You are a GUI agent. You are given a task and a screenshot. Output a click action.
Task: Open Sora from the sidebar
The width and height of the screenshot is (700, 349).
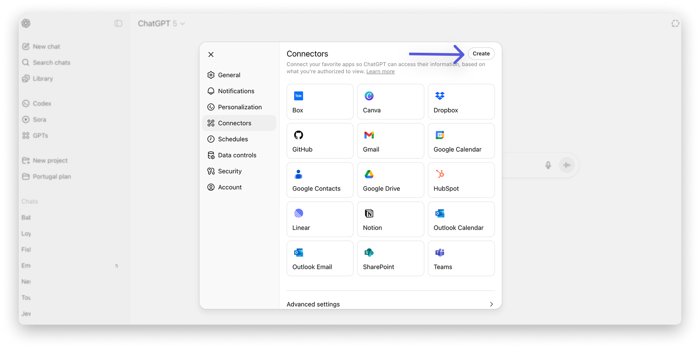coord(34,119)
